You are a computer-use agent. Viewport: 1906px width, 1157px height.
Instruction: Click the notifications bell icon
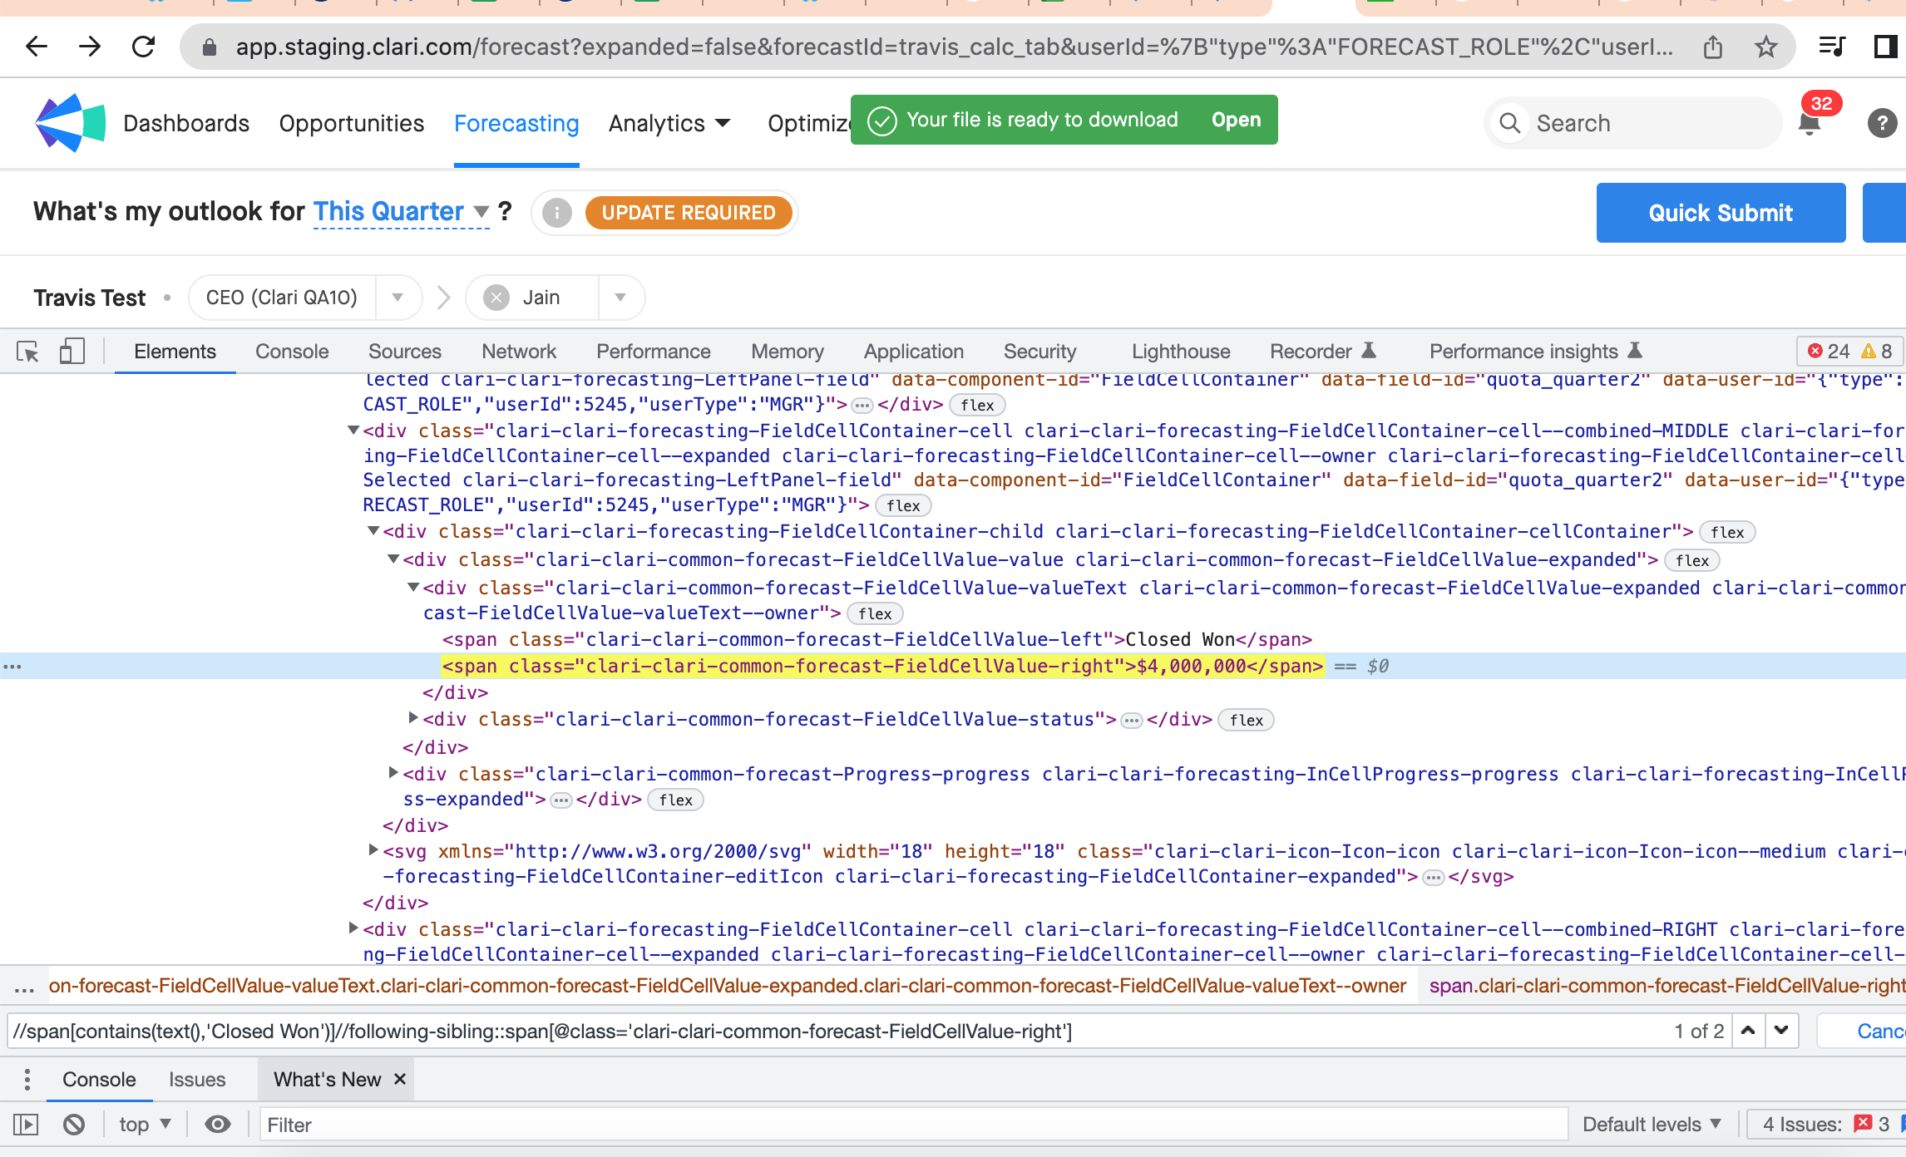(x=1809, y=124)
